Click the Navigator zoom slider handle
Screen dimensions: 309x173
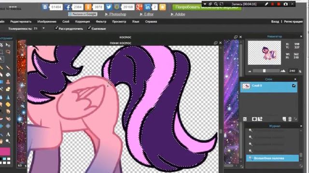264,71
